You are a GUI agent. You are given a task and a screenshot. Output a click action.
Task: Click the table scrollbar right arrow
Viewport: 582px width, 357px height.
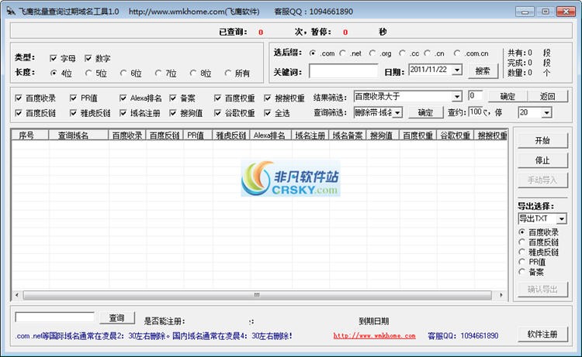(501, 295)
